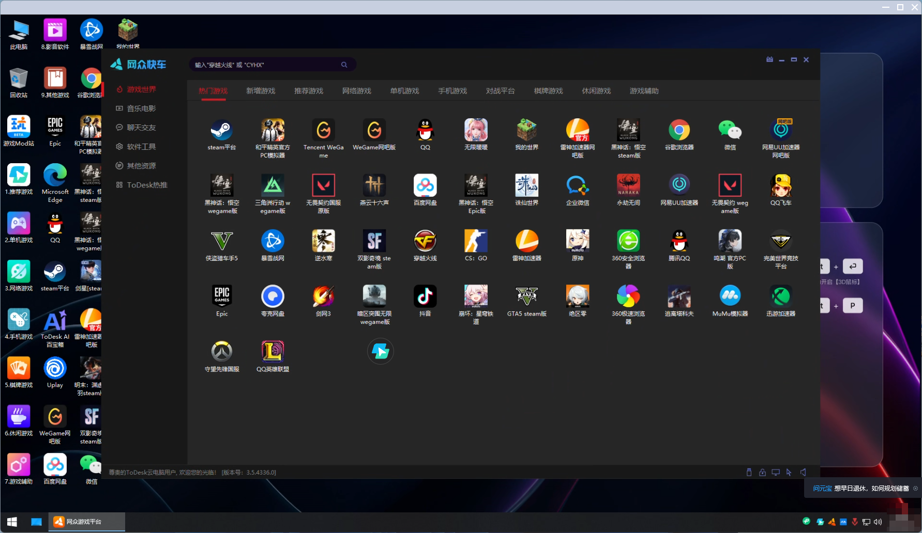Launch Tencent WeGame from the grid
The image size is (922, 533).
pos(323,130)
